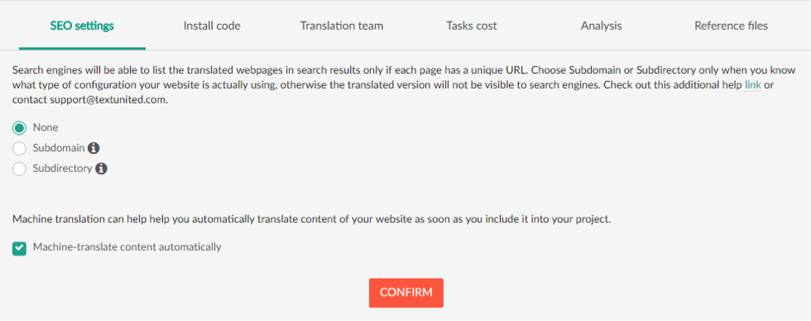Select the Subdirectory radio circle

(x=19, y=169)
